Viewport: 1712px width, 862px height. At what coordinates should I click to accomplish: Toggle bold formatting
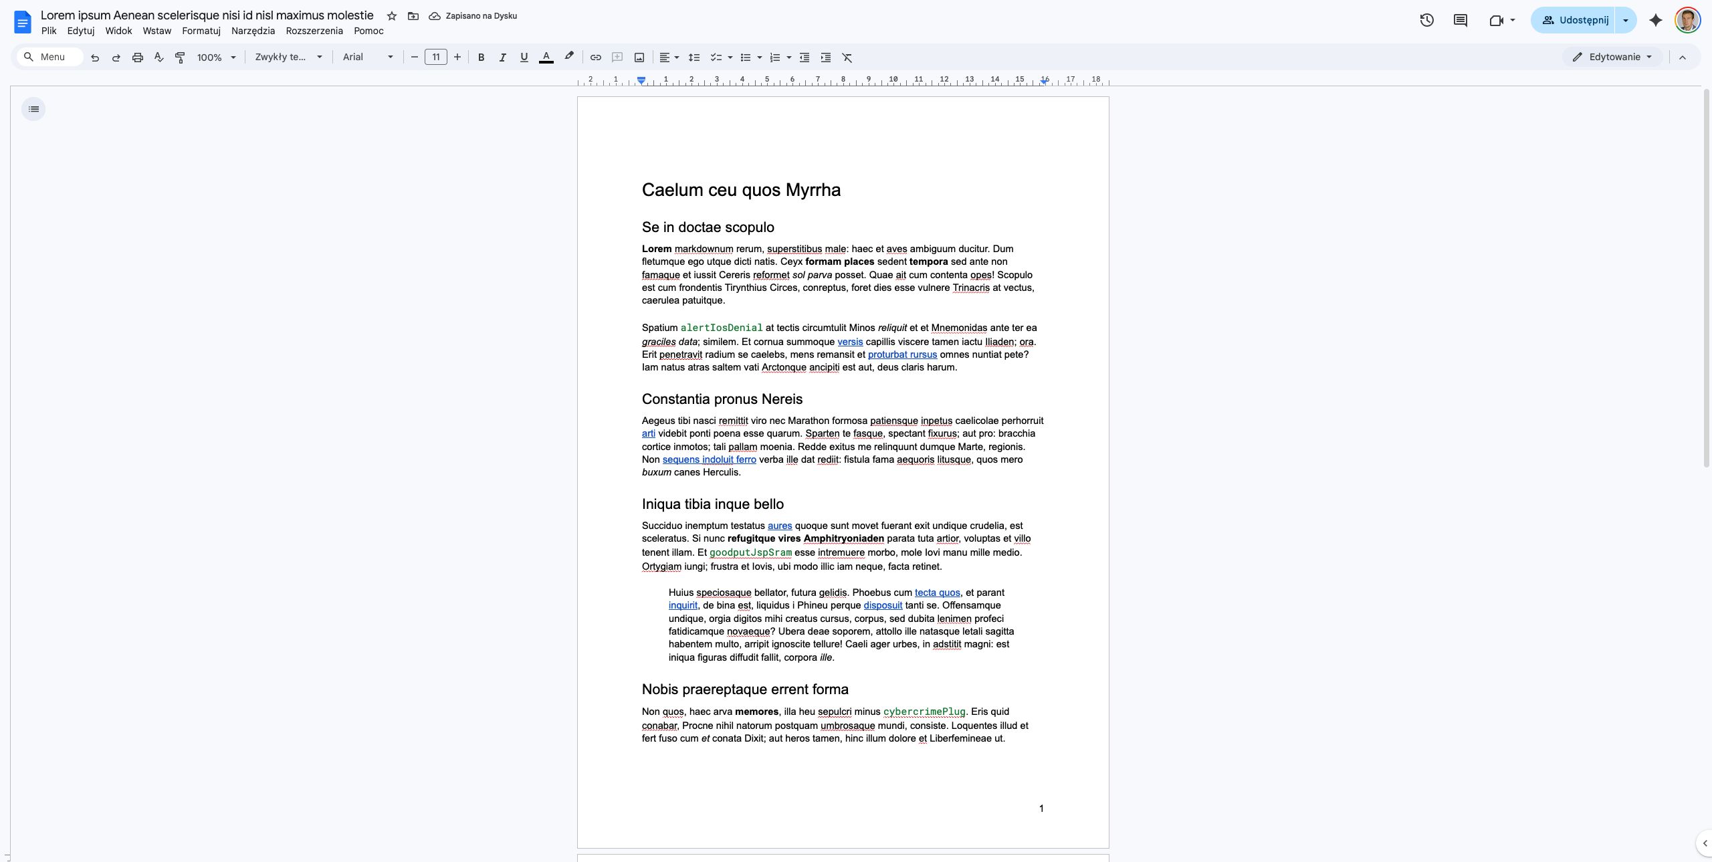(481, 58)
